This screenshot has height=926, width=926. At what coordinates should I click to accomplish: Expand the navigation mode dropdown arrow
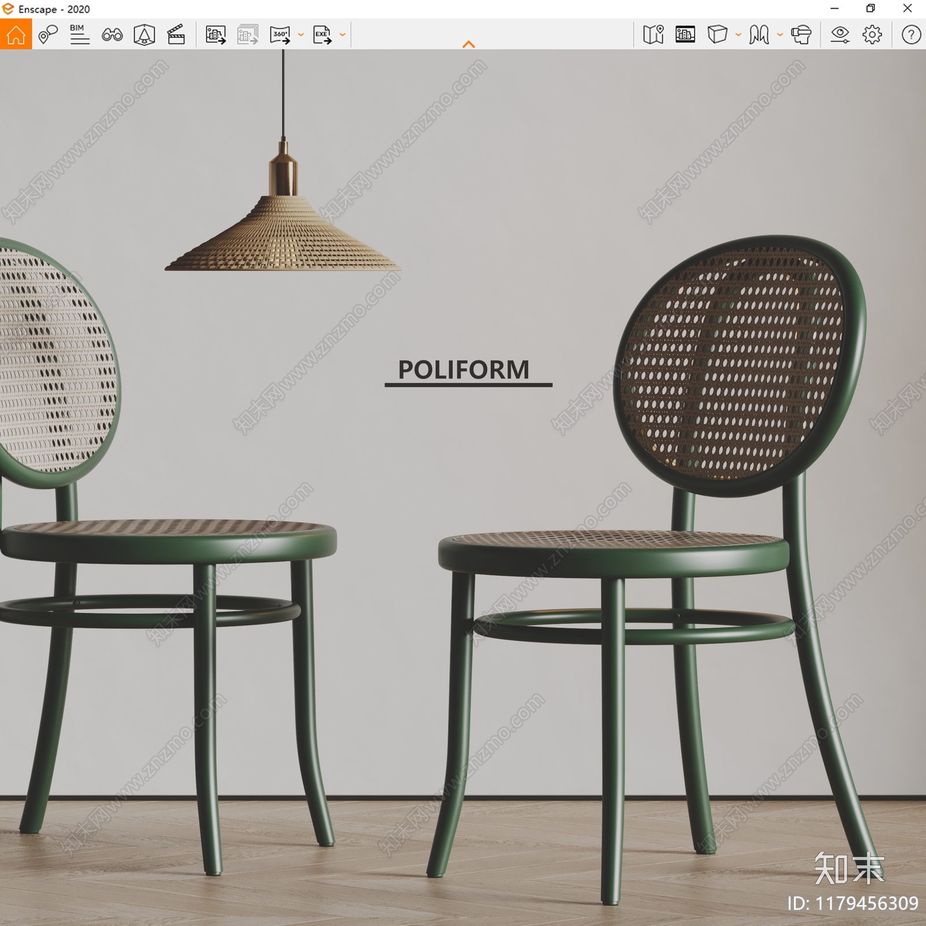pos(780,35)
